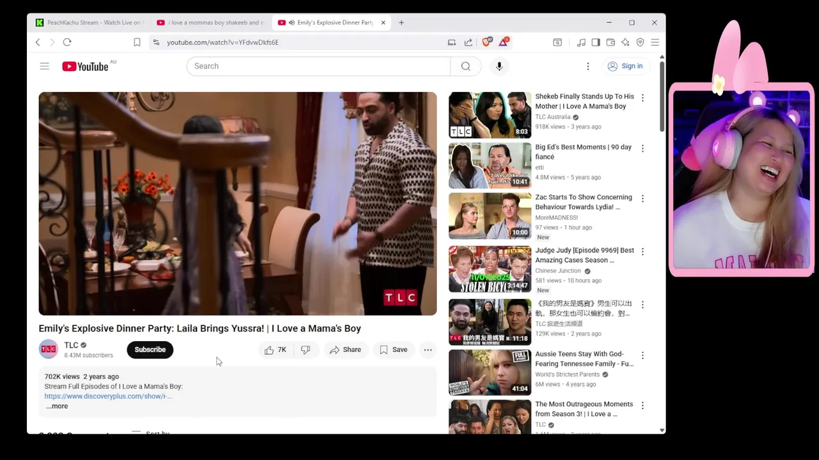Switch to 'i love a mommas boy' tab
The height and width of the screenshot is (460, 819).
click(x=211, y=22)
